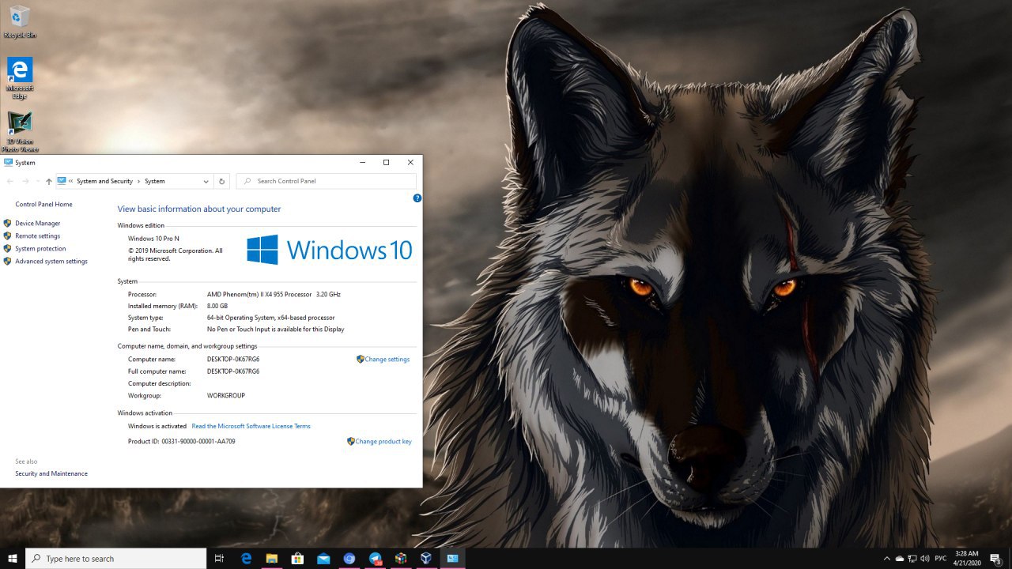The height and width of the screenshot is (569, 1012).
Task: Click the Forward arrow in System window
Action: (x=25, y=181)
